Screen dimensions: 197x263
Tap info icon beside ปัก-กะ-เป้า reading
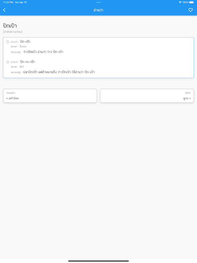(8, 62)
